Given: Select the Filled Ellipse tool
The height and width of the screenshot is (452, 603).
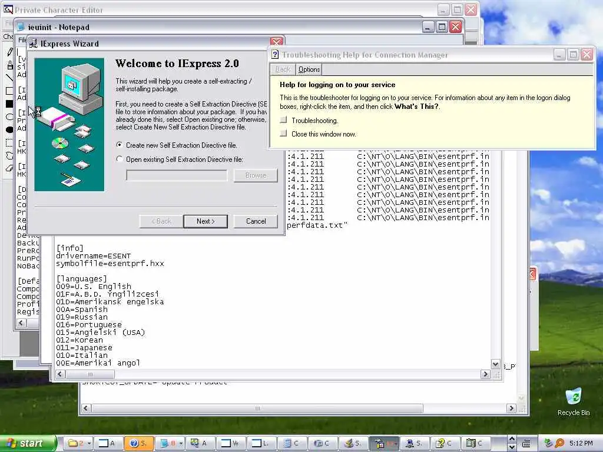Looking at the screenshot, I should coord(9,129).
